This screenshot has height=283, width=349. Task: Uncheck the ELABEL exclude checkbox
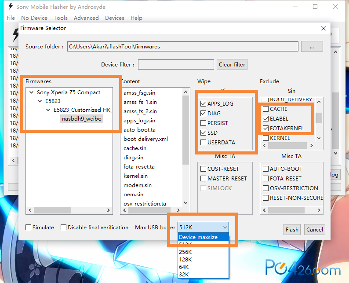pyautogui.click(x=265, y=118)
